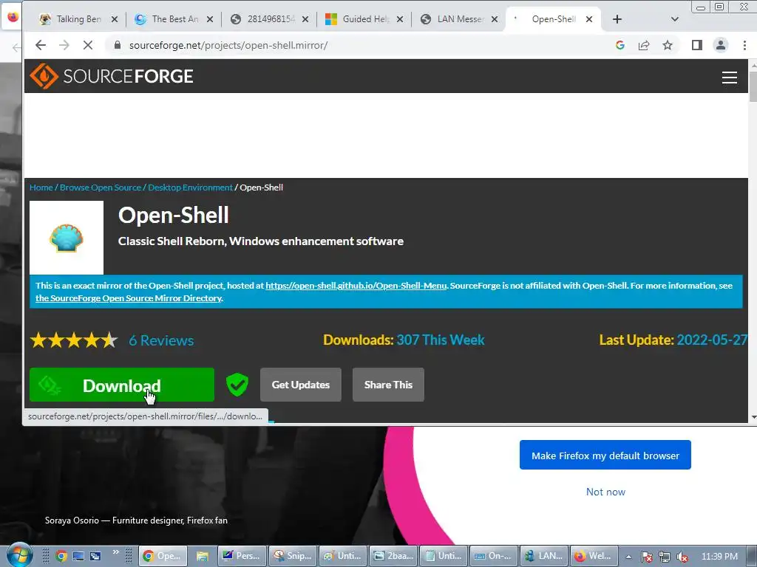This screenshot has width=757, height=567.
Task: Switch to the LAN Messenger taskbar button
Action: (x=544, y=557)
